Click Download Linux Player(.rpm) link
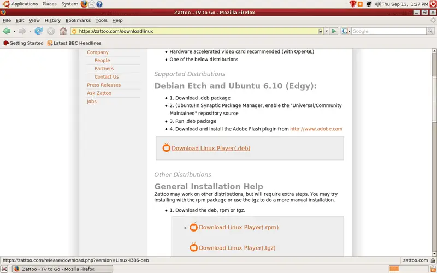The image size is (437, 273). 239,227
